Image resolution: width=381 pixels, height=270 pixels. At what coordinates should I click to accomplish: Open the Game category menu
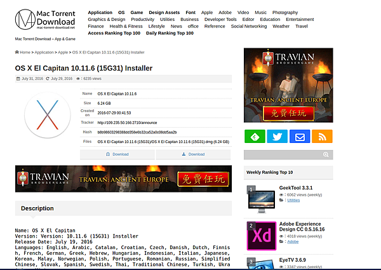[x=137, y=13]
